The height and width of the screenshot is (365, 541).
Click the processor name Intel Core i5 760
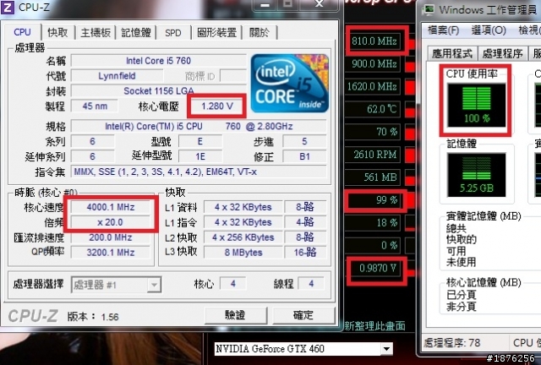[x=158, y=61]
